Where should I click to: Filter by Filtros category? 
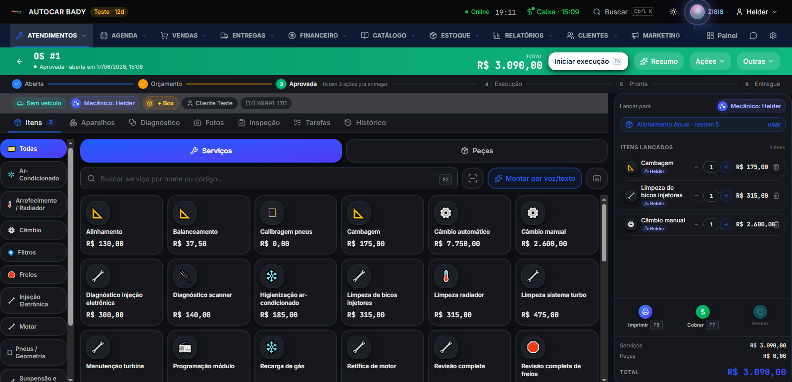click(x=34, y=253)
